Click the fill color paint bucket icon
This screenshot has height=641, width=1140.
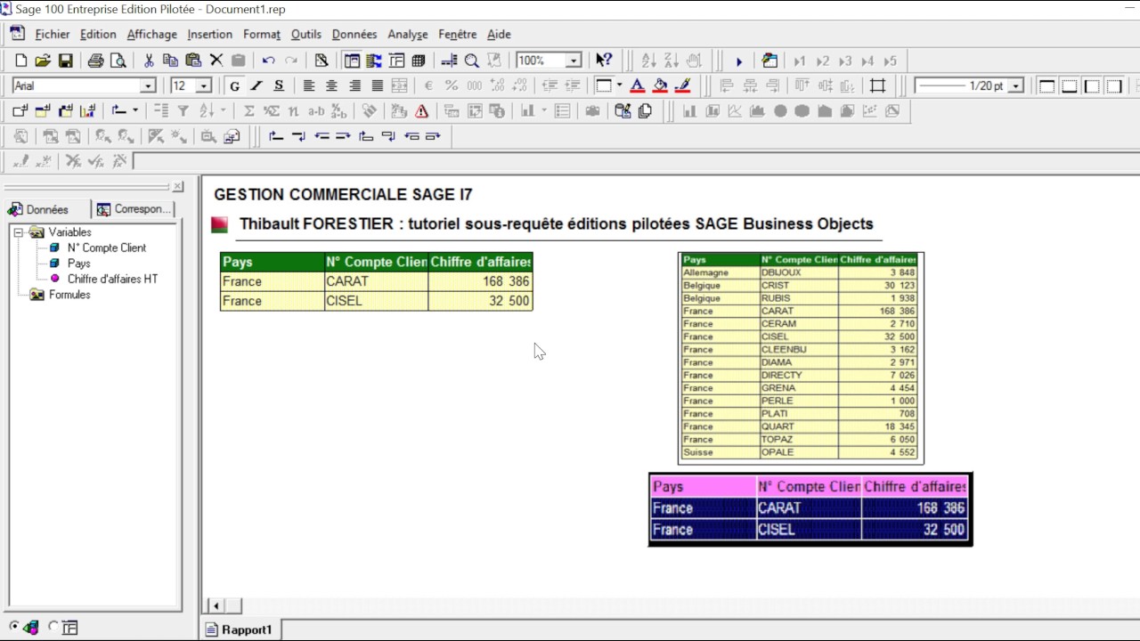tap(660, 85)
